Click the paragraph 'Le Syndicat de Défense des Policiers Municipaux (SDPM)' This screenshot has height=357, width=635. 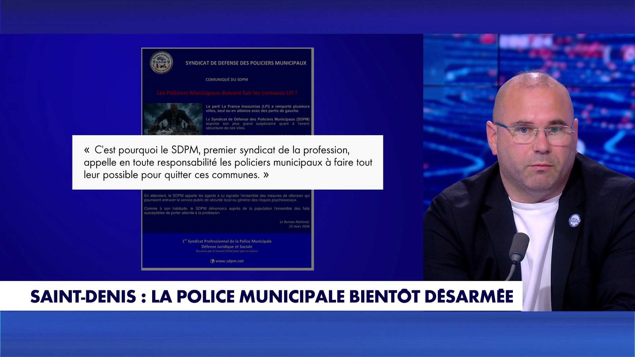258,124
